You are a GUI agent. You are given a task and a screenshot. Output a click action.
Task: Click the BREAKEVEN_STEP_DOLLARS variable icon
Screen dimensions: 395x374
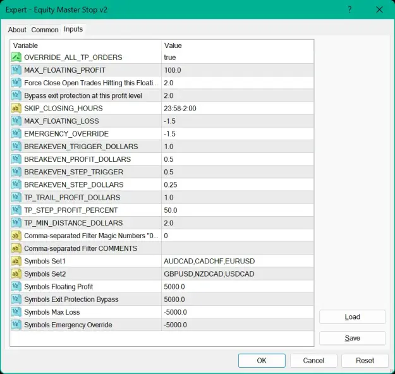click(16, 184)
